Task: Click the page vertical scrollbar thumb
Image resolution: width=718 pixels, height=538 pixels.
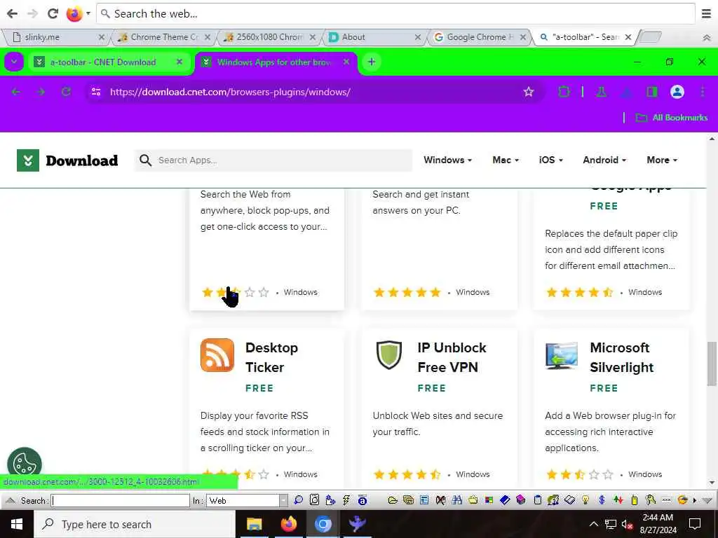Action: [x=712, y=364]
